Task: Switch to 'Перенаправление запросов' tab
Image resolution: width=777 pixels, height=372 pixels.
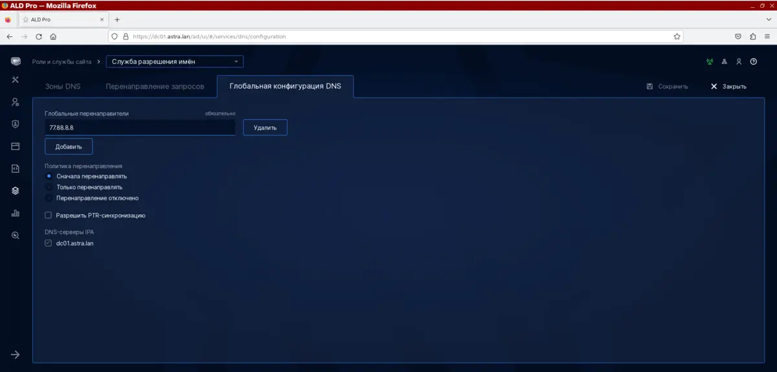Action: (155, 86)
